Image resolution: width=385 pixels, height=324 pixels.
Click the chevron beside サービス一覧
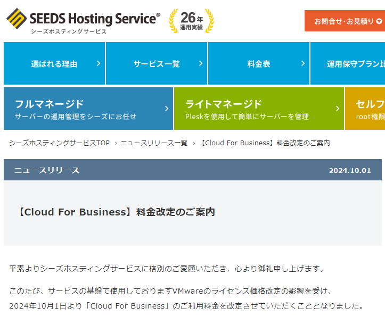[201, 63]
